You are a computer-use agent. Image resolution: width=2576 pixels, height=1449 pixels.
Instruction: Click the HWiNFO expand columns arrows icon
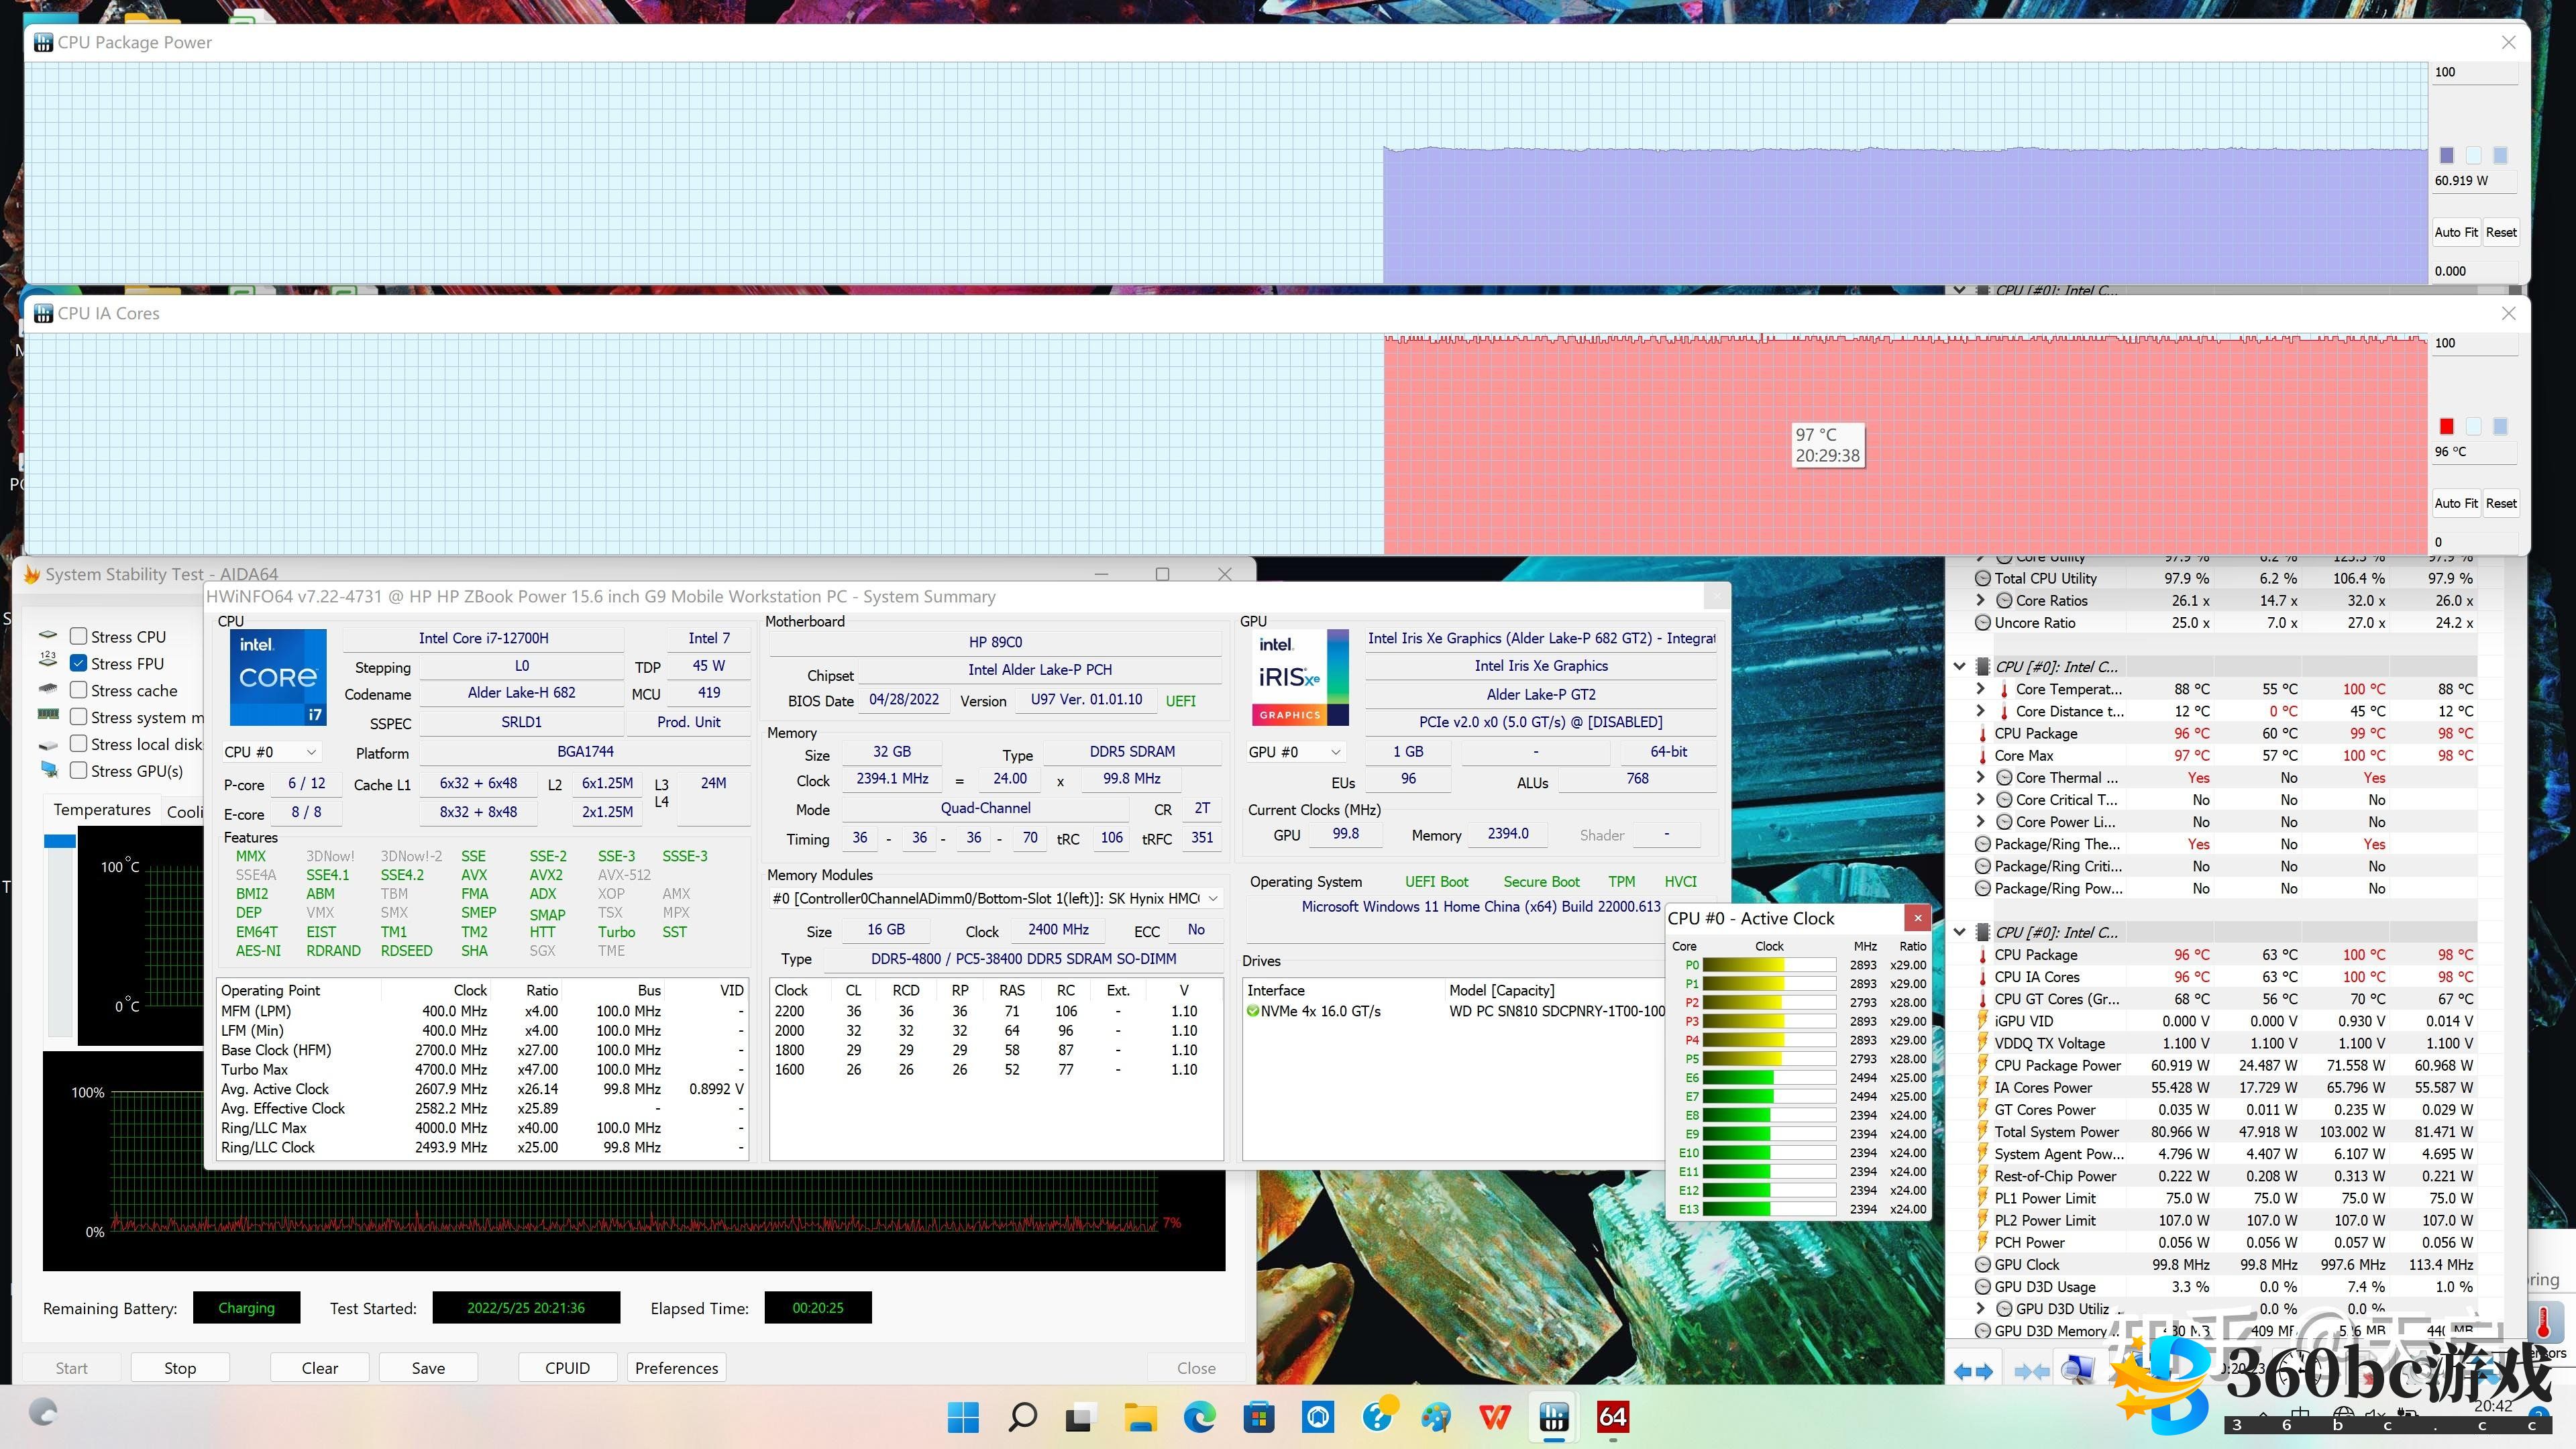click(x=1973, y=1372)
